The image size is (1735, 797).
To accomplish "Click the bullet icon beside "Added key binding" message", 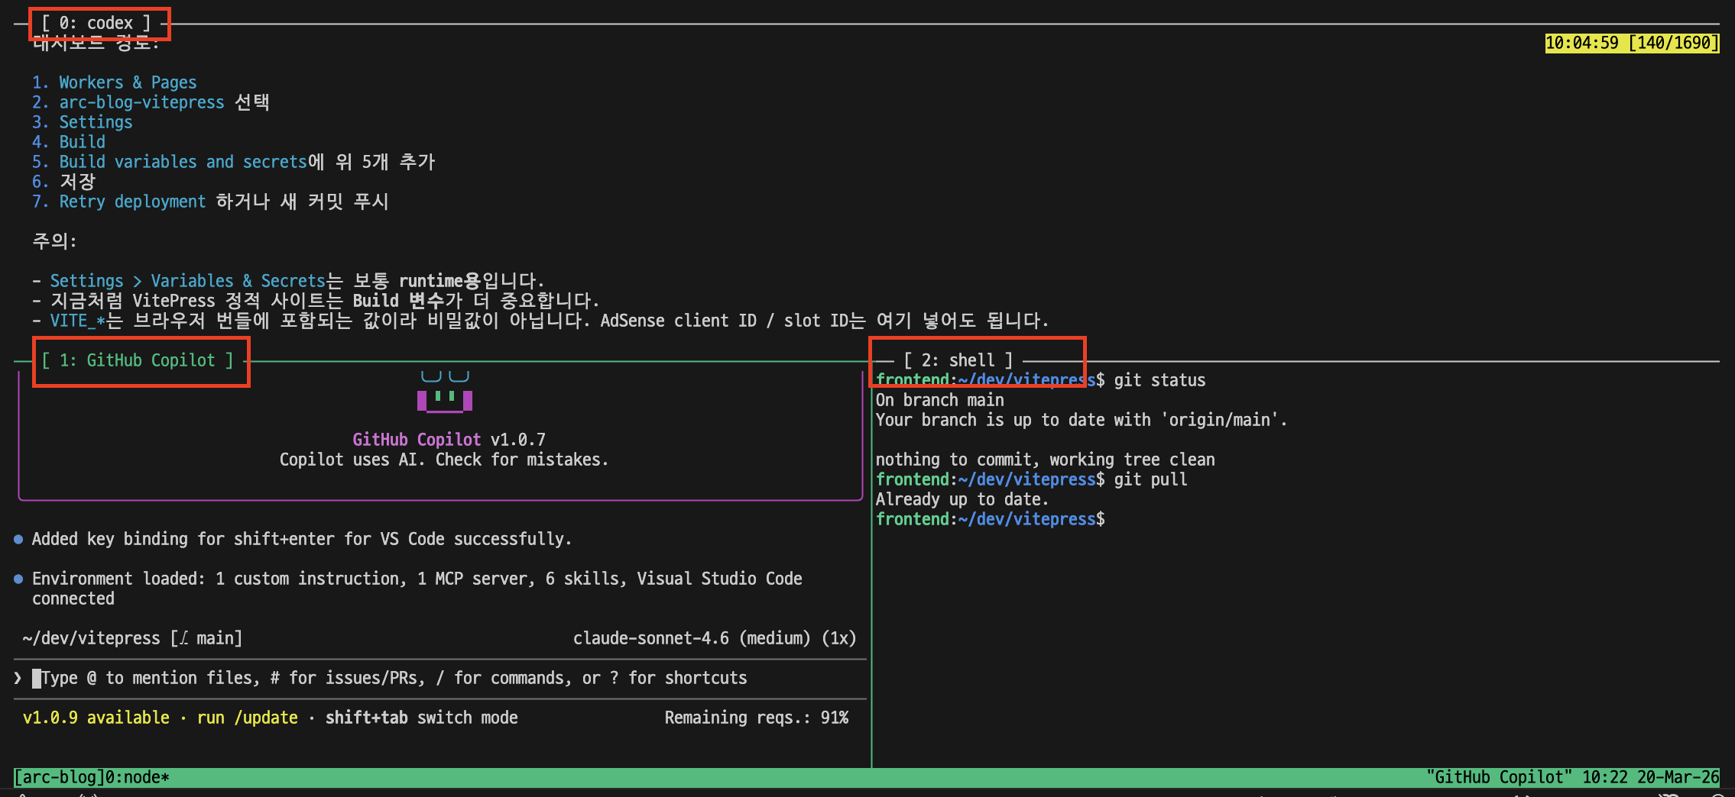I will pyautogui.click(x=18, y=539).
